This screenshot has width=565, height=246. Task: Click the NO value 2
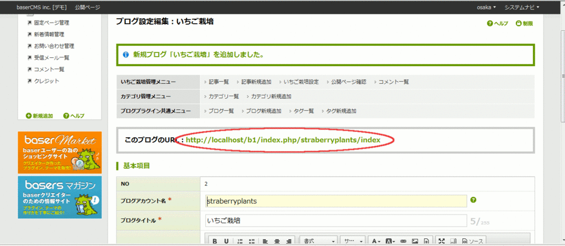(206, 184)
